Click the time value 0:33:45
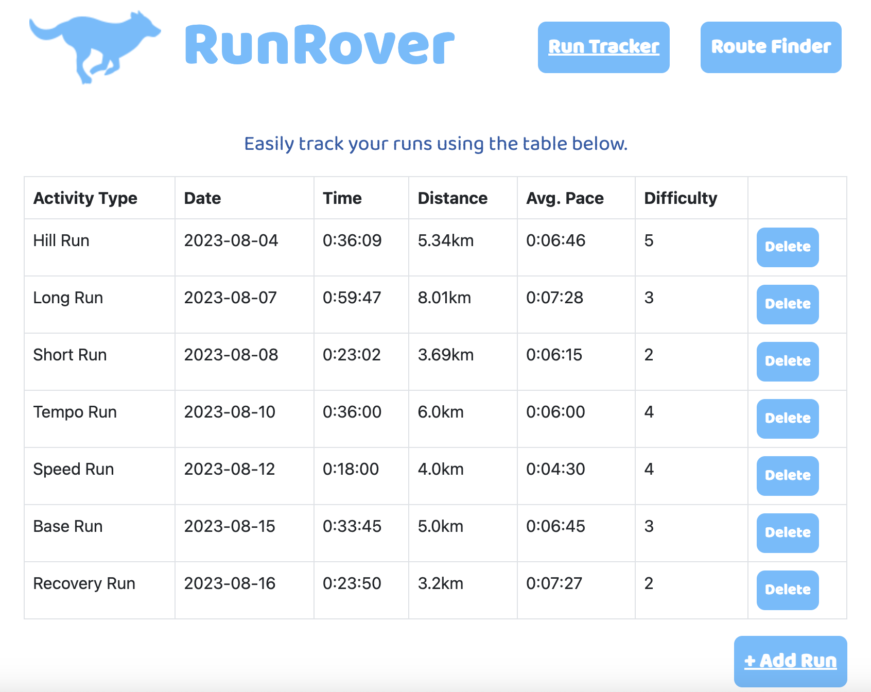 click(x=352, y=526)
